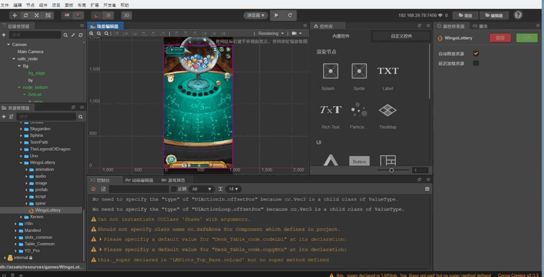Zoom in the scene editor
The height and width of the screenshot is (277, 544).
91,34
